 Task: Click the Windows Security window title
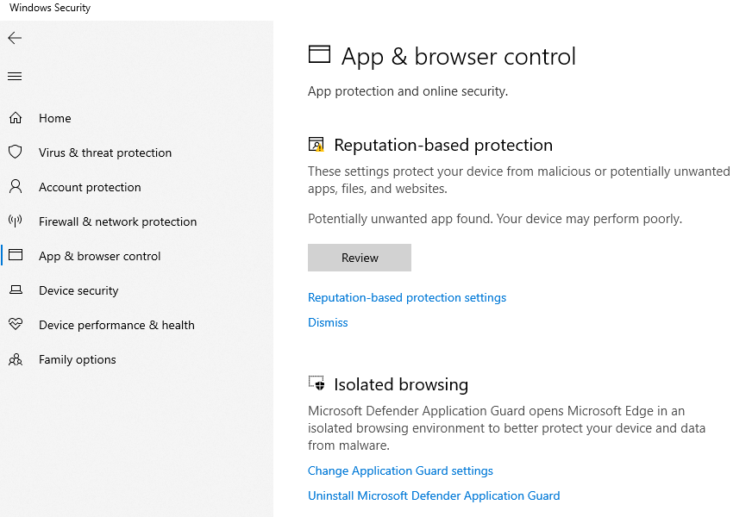(x=50, y=8)
